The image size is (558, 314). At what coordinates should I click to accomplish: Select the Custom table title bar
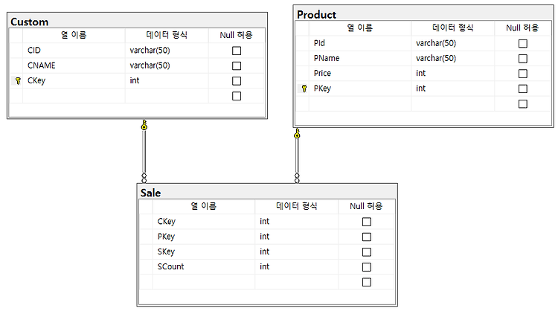click(137, 22)
